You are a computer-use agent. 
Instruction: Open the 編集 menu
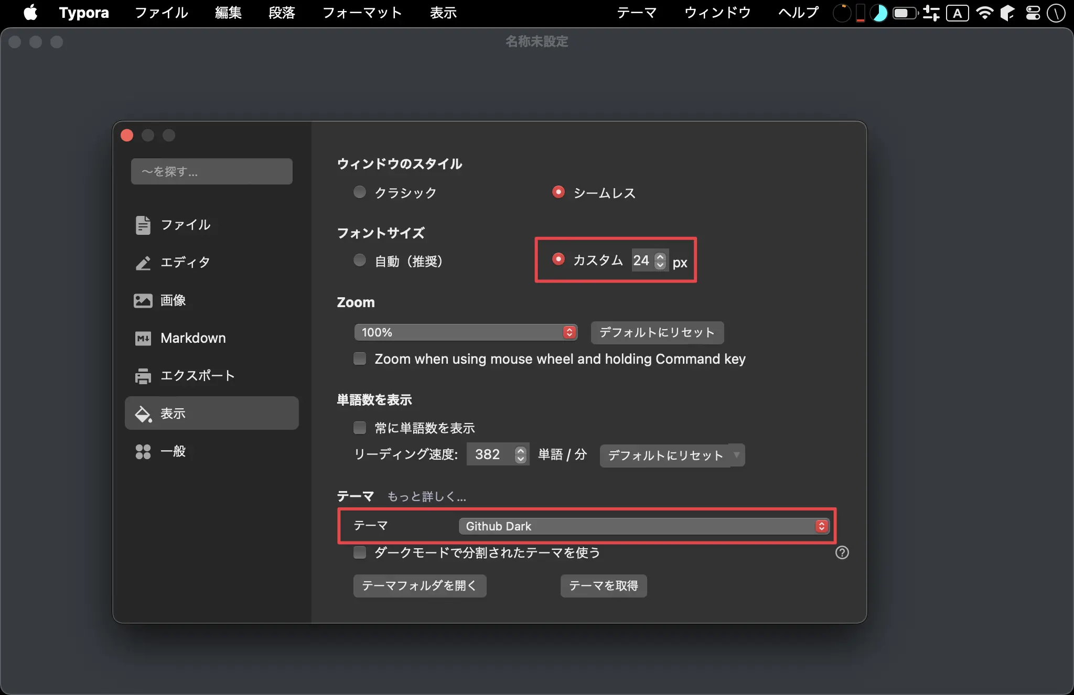228,13
